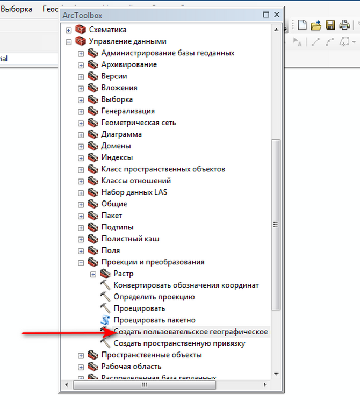Click the scroll left arrow in ArcToolbox
The image size is (360, 409).
coord(66,385)
